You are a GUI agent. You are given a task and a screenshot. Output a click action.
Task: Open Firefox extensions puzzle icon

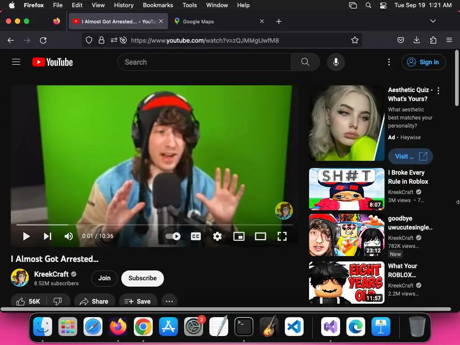click(x=433, y=40)
